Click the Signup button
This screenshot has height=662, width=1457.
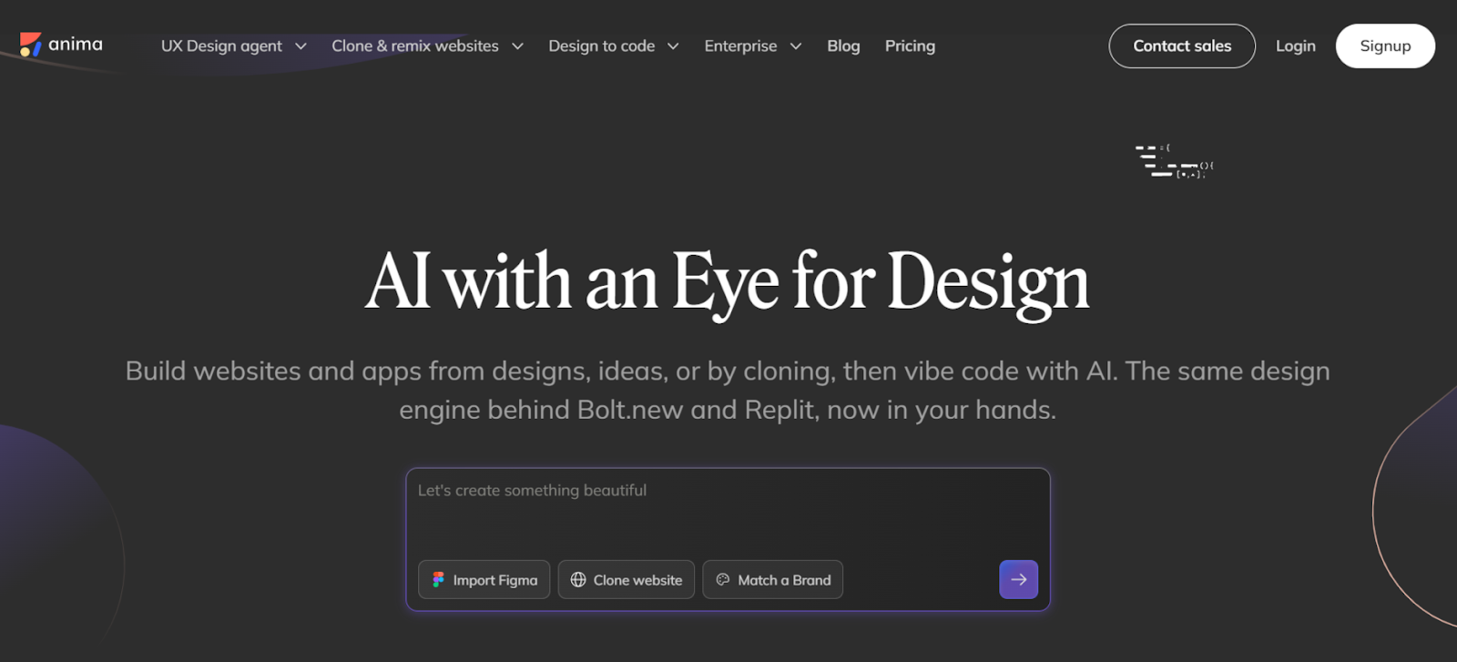coord(1385,46)
